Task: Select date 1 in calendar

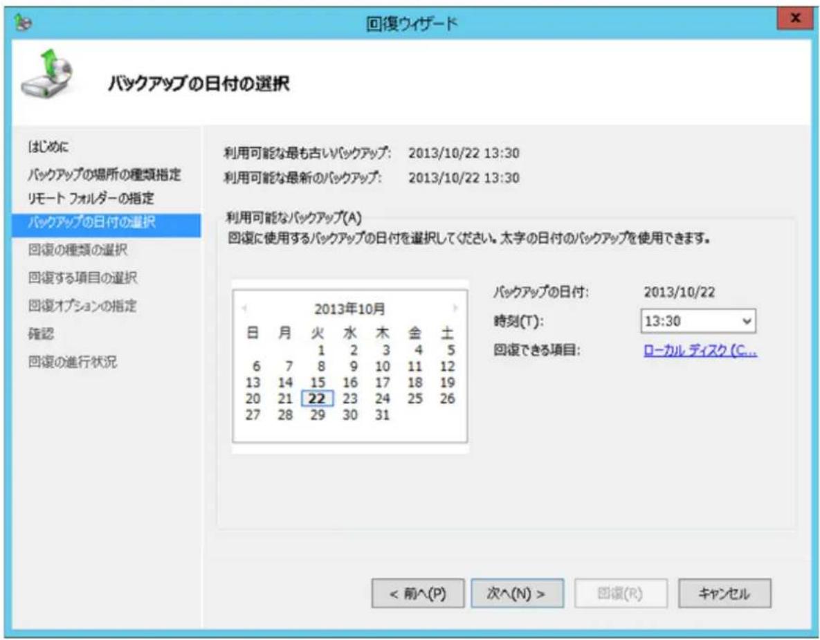Action: pyautogui.click(x=321, y=350)
